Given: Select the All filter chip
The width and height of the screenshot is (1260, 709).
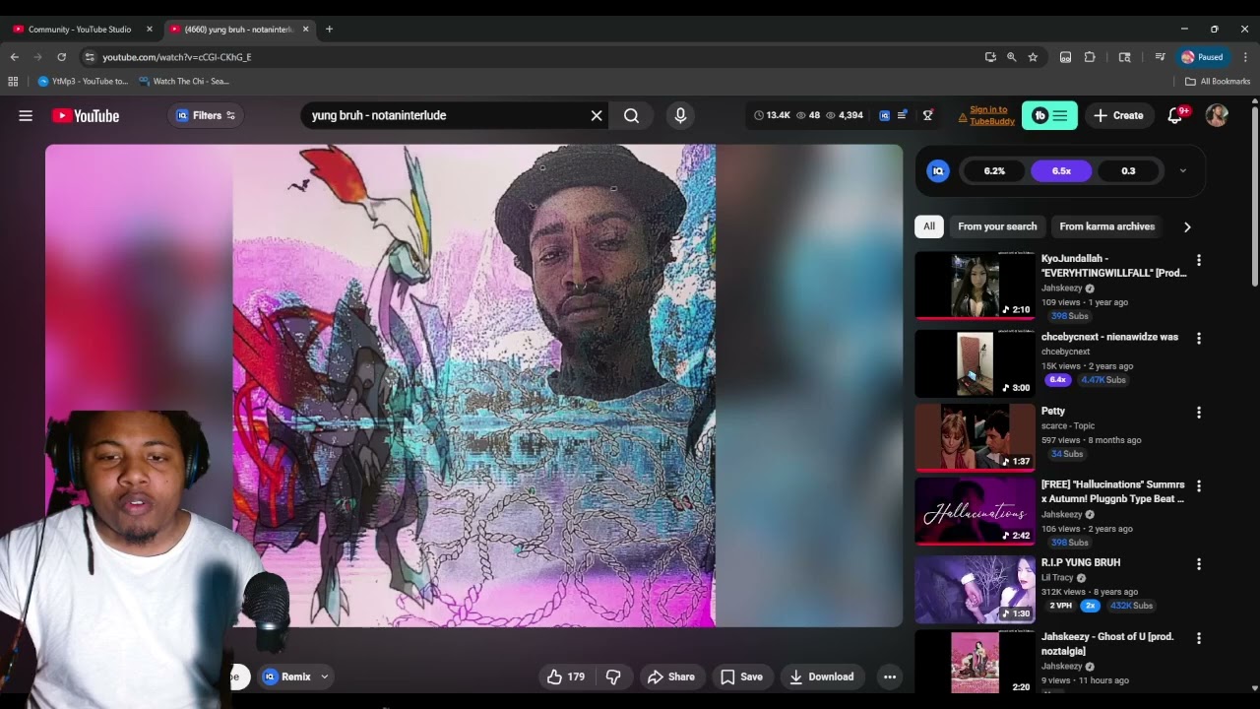Looking at the screenshot, I should tap(928, 226).
